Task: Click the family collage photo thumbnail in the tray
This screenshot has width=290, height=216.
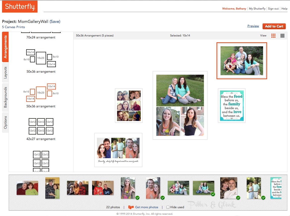Action: coord(178,188)
